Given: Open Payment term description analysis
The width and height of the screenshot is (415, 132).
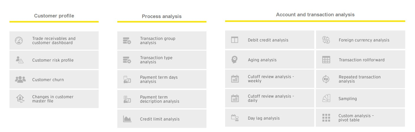Looking at the screenshot, I should [x=162, y=99].
